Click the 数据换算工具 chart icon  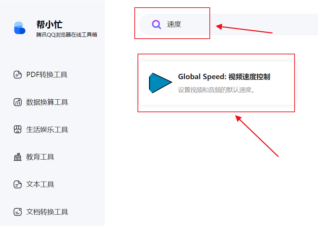[x=17, y=102]
